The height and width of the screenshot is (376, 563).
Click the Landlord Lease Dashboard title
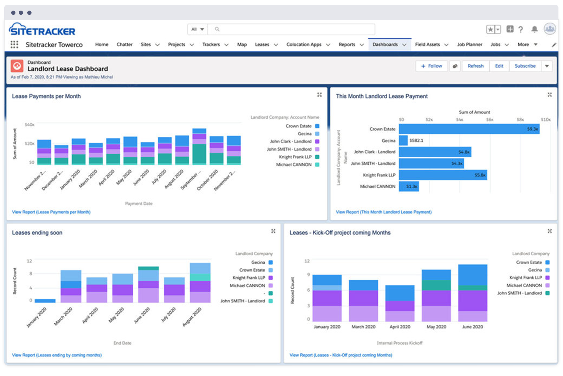(68, 69)
